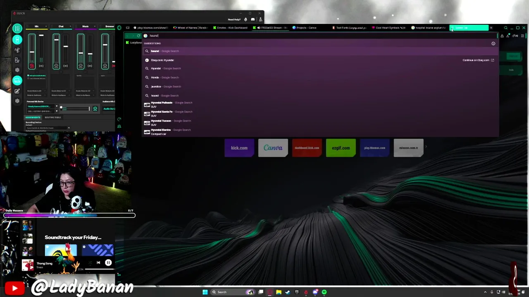Open the browser search magnifier icon at top right
The image size is (529, 297).
pos(505,28)
